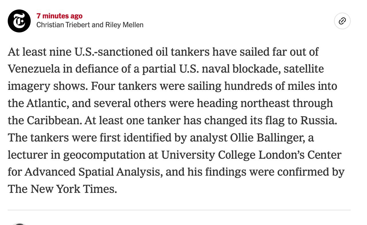Image resolution: width=367 pixels, height=225 pixels.
Task: Select Riley Mellen's name in the byline
Action: (124, 25)
